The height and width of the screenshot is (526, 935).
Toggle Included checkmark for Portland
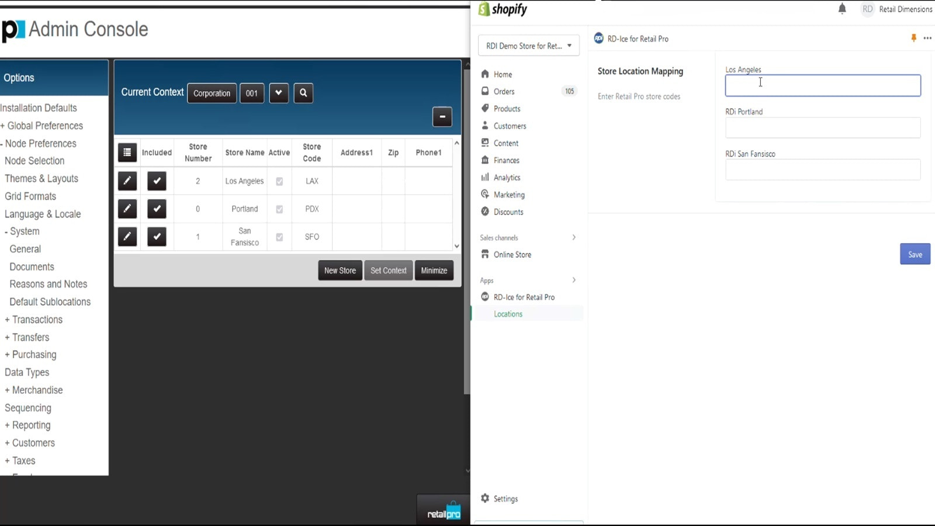click(157, 209)
